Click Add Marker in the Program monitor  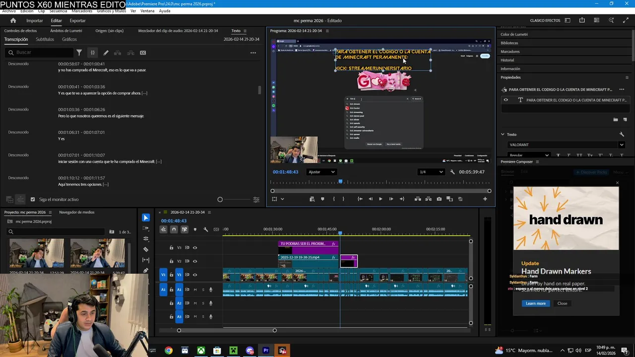coord(322,199)
